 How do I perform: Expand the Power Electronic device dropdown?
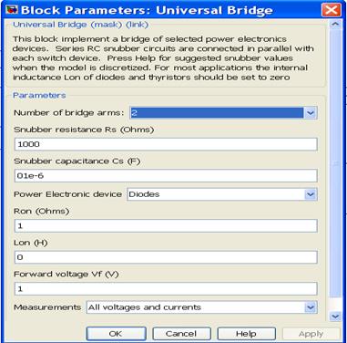tap(311, 194)
